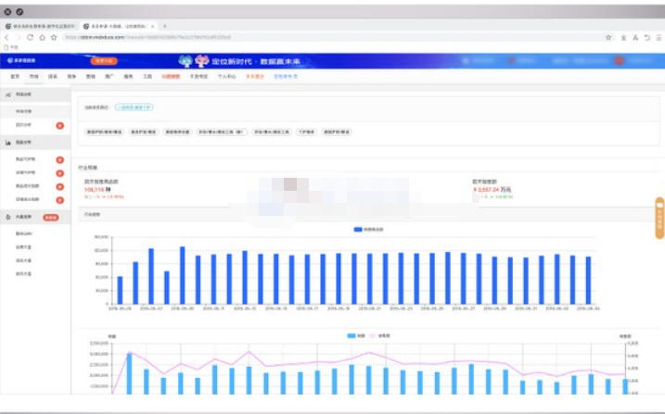Screen dimensions: 665x414
Task: Click the browser back arrow
Action: point(7,38)
